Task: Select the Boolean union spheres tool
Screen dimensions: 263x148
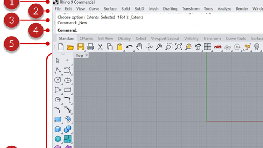Action: (68, 129)
